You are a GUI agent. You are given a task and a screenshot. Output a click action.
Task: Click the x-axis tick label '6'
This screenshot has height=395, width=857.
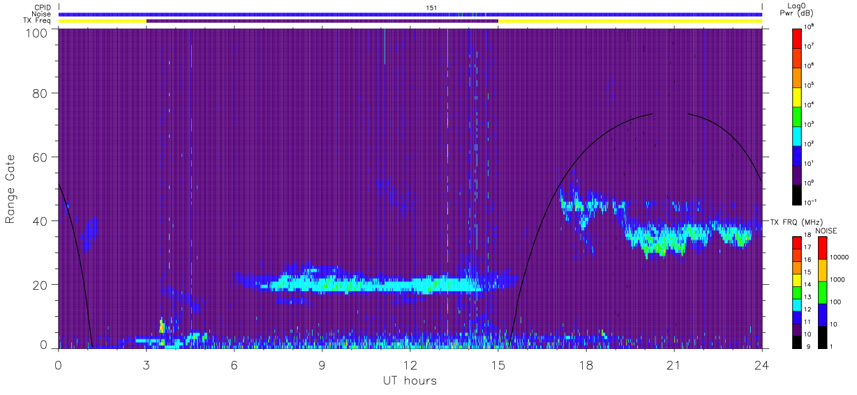coord(234,365)
